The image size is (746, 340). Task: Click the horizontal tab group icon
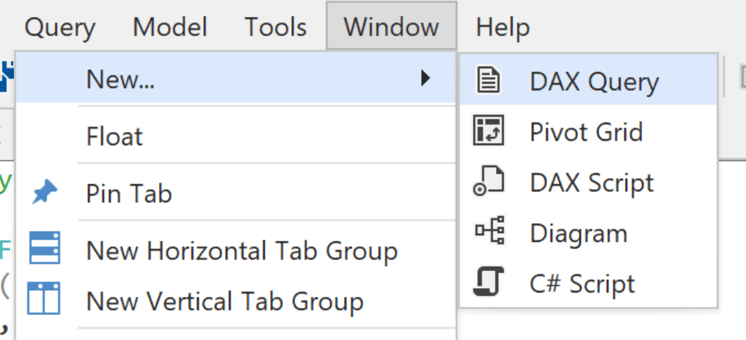(x=45, y=247)
